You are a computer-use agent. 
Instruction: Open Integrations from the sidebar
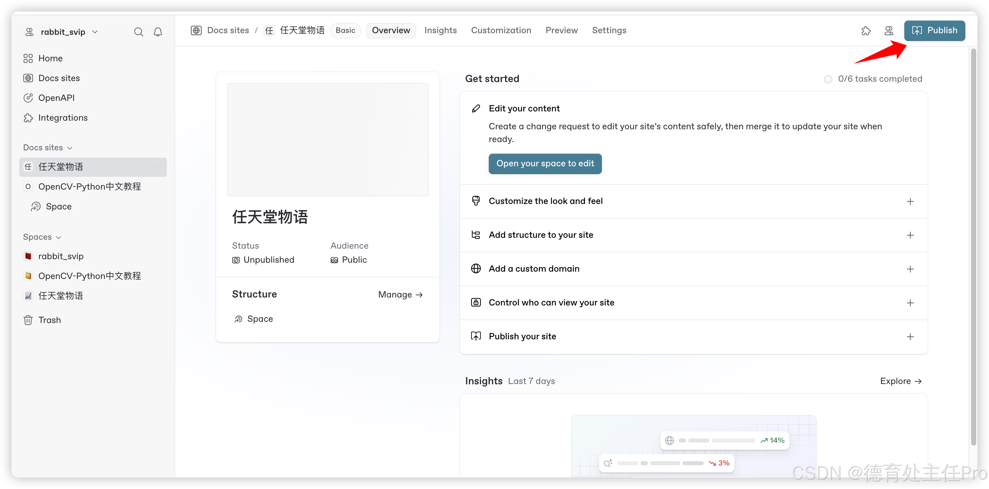tap(63, 118)
